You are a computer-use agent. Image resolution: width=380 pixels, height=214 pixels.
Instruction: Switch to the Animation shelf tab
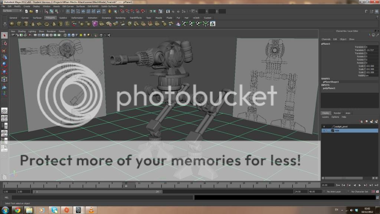point(92,18)
